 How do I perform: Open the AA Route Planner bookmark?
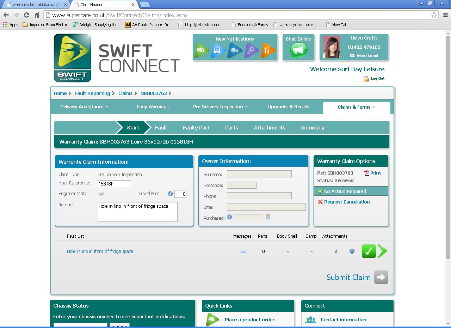(149, 25)
